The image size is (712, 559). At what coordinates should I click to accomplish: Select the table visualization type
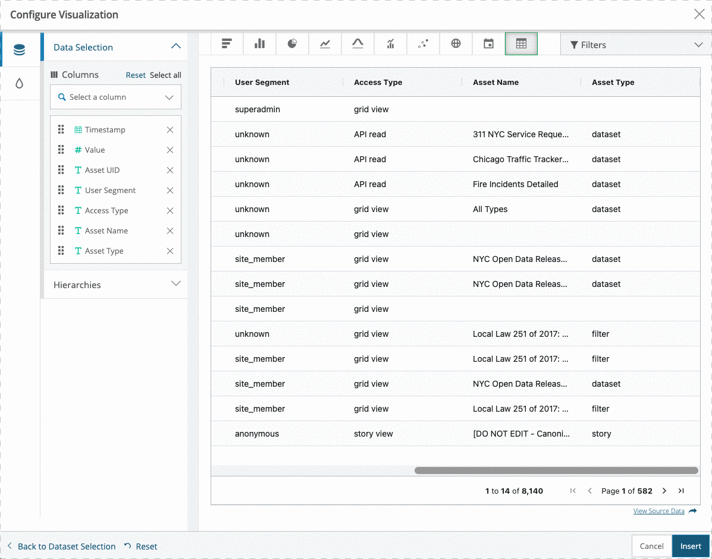(x=521, y=43)
